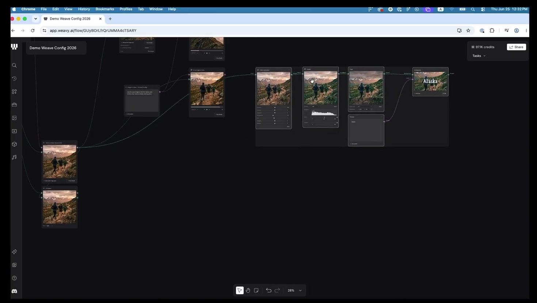Open the node toolbox grid icon

click(14, 92)
